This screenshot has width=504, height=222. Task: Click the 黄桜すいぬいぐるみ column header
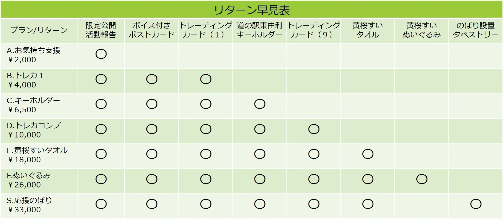pyautogui.click(x=421, y=30)
